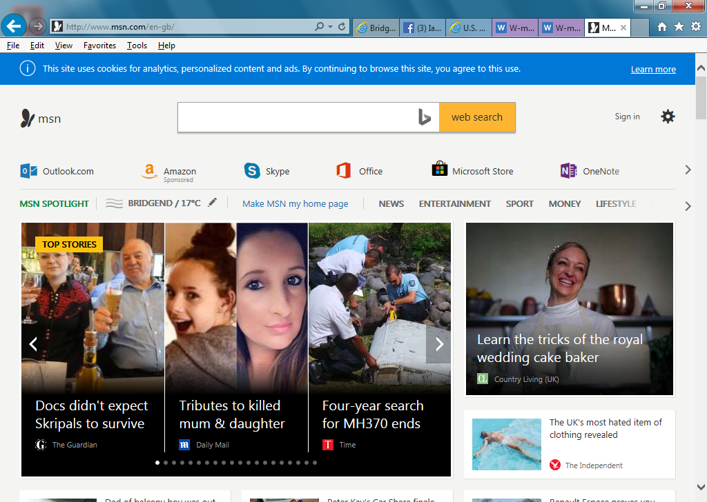Expand the app shortcuts row right chevron
707x502 pixels.
click(687, 170)
